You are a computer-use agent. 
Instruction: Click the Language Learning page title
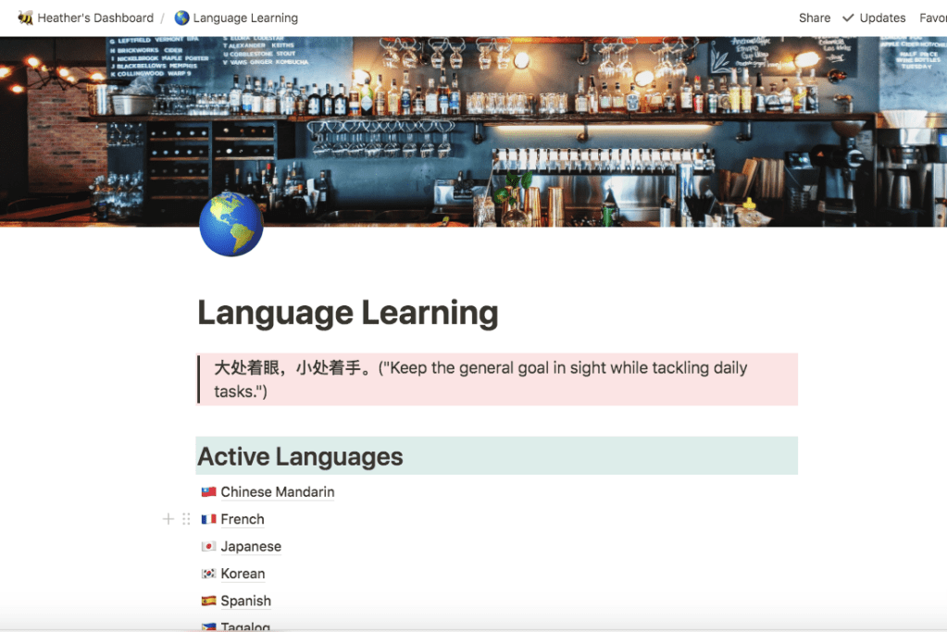(348, 314)
